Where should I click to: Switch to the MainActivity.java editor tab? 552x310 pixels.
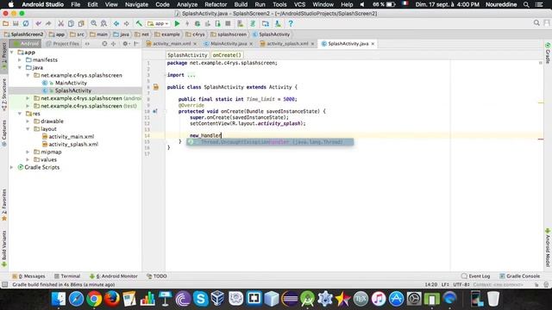point(228,44)
